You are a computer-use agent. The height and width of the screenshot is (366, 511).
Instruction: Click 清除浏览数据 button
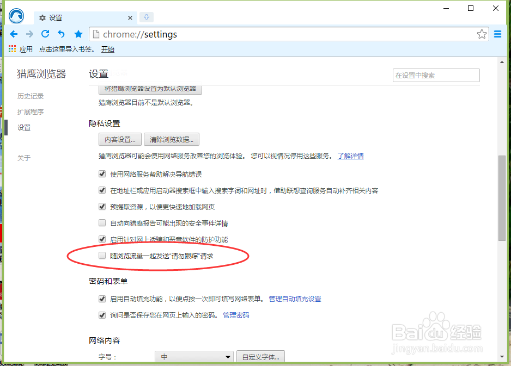click(172, 140)
